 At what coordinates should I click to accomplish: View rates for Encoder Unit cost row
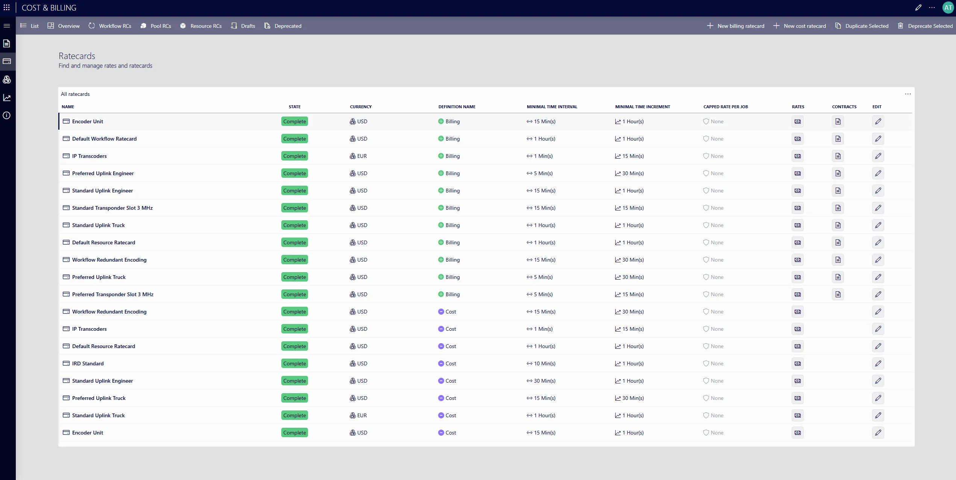(x=798, y=433)
